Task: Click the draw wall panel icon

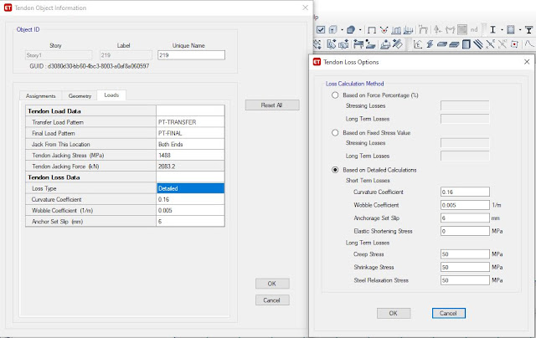Action: pos(466,44)
